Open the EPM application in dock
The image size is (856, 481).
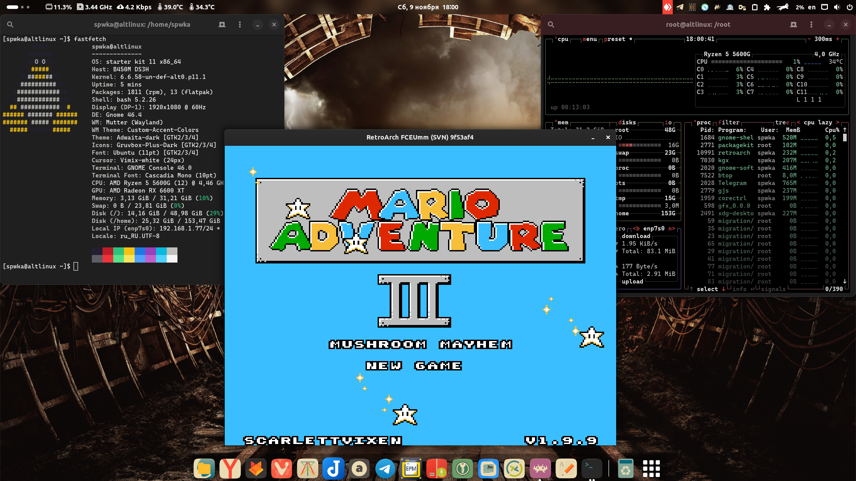coord(411,469)
